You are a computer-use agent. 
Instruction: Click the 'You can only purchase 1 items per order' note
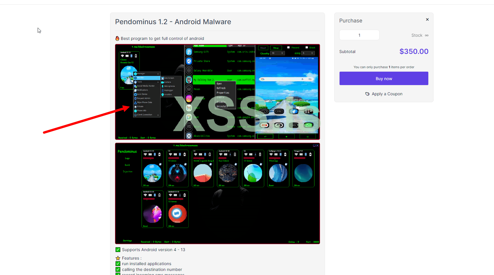tap(384, 67)
